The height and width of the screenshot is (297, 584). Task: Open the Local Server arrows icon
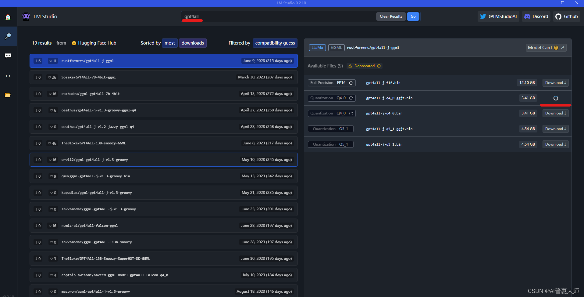click(8, 76)
